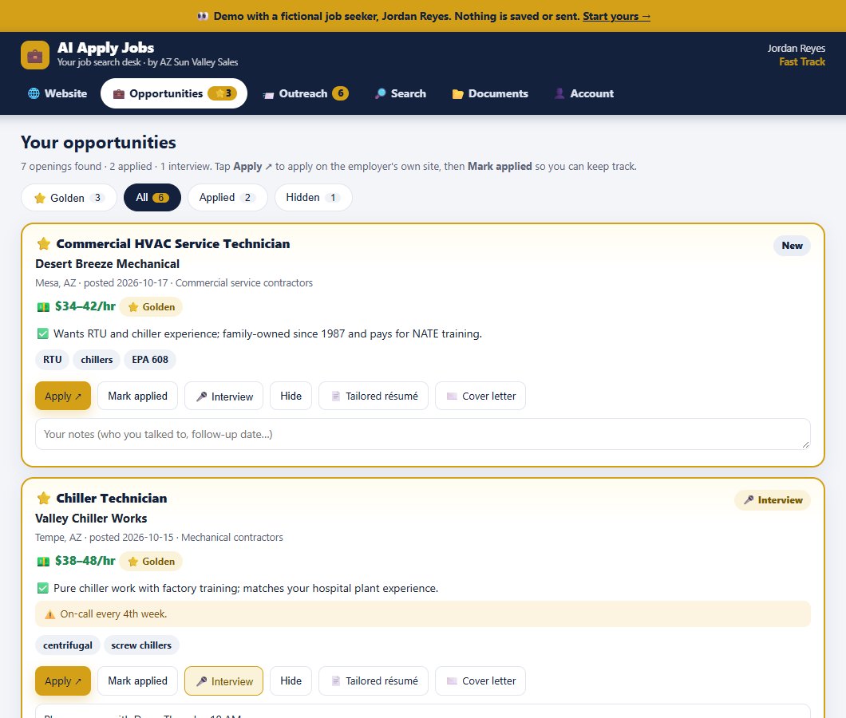Open the Outreach tab
The width and height of the screenshot is (846, 718).
tap(306, 93)
